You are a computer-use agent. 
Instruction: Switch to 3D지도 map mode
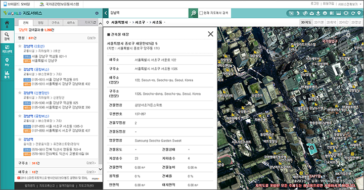coord(306,22)
